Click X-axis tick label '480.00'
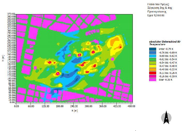The height and width of the screenshot is (131, 189). tap(131, 106)
